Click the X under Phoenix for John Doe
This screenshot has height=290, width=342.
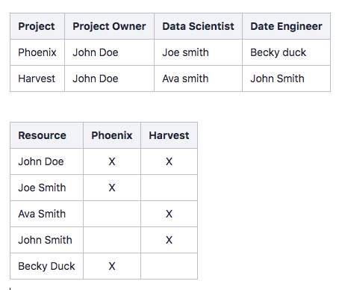click(112, 161)
